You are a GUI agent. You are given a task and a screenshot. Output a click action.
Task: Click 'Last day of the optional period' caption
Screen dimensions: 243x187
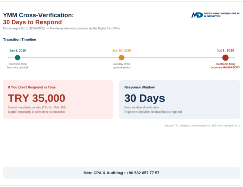121,66
